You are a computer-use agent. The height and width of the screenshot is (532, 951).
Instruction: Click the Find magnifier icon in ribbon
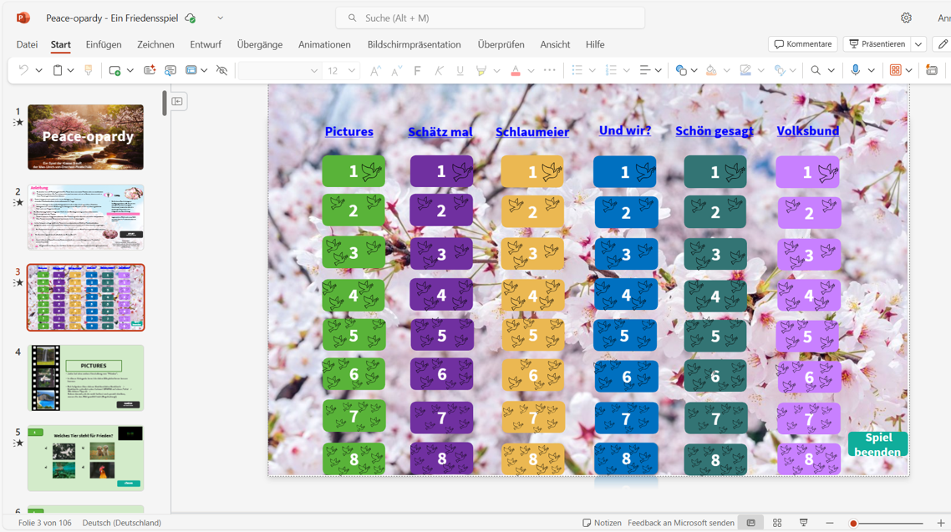(816, 71)
